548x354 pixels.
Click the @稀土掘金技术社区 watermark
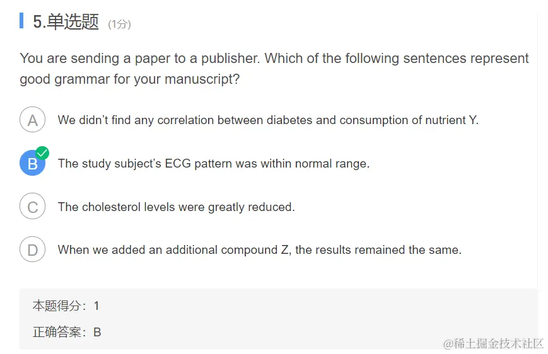(493, 343)
